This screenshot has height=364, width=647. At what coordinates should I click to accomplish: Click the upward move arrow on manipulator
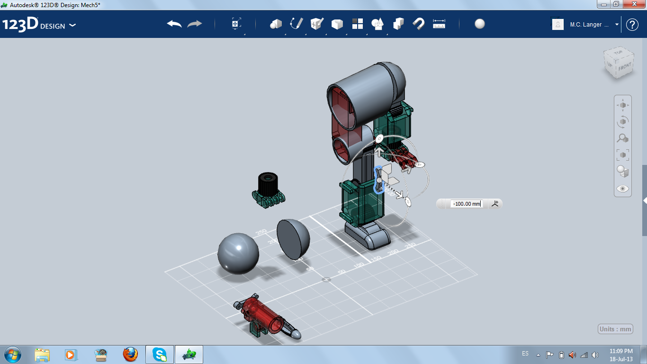pyautogui.click(x=379, y=152)
